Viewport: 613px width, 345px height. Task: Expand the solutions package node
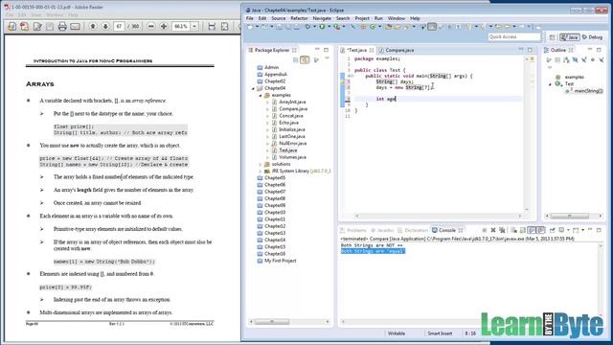pyautogui.click(x=261, y=164)
